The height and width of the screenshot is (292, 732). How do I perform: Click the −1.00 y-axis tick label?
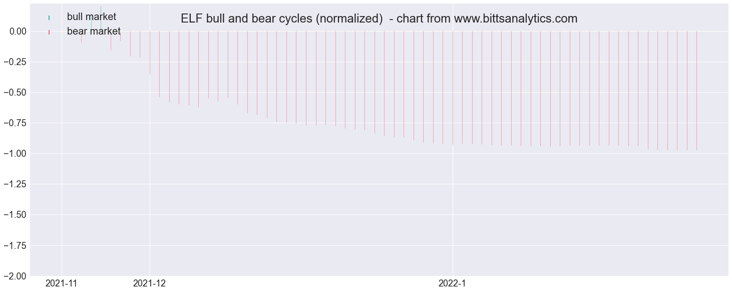coord(15,153)
